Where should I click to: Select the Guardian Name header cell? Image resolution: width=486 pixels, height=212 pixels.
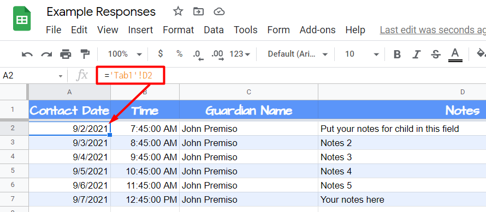click(x=248, y=110)
